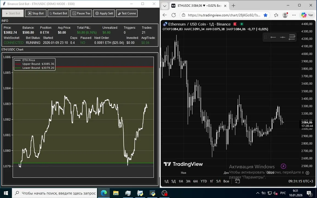Image resolution: width=317 pixels, height=198 pixels.
Task: Set chart range to 1Г
Action: point(211,181)
